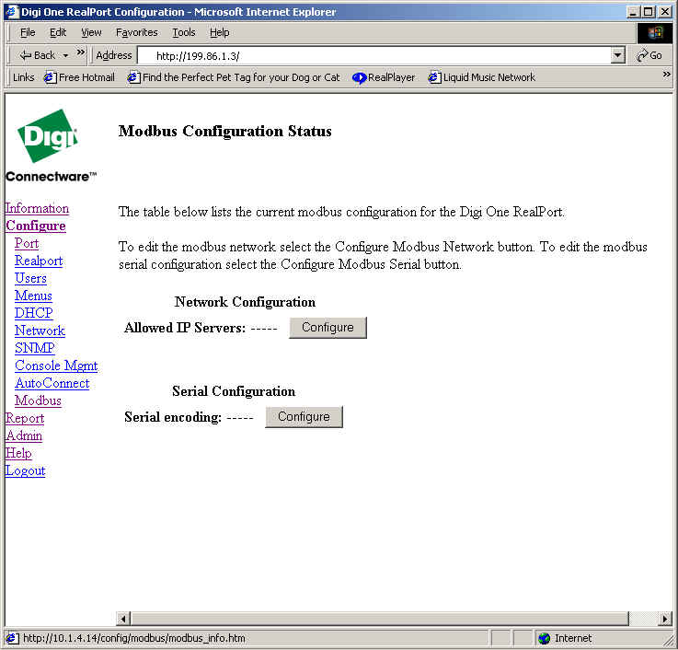Click inside the Address URL field
Image resolution: width=678 pixels, height=650 pixels.
click(368, 55)
